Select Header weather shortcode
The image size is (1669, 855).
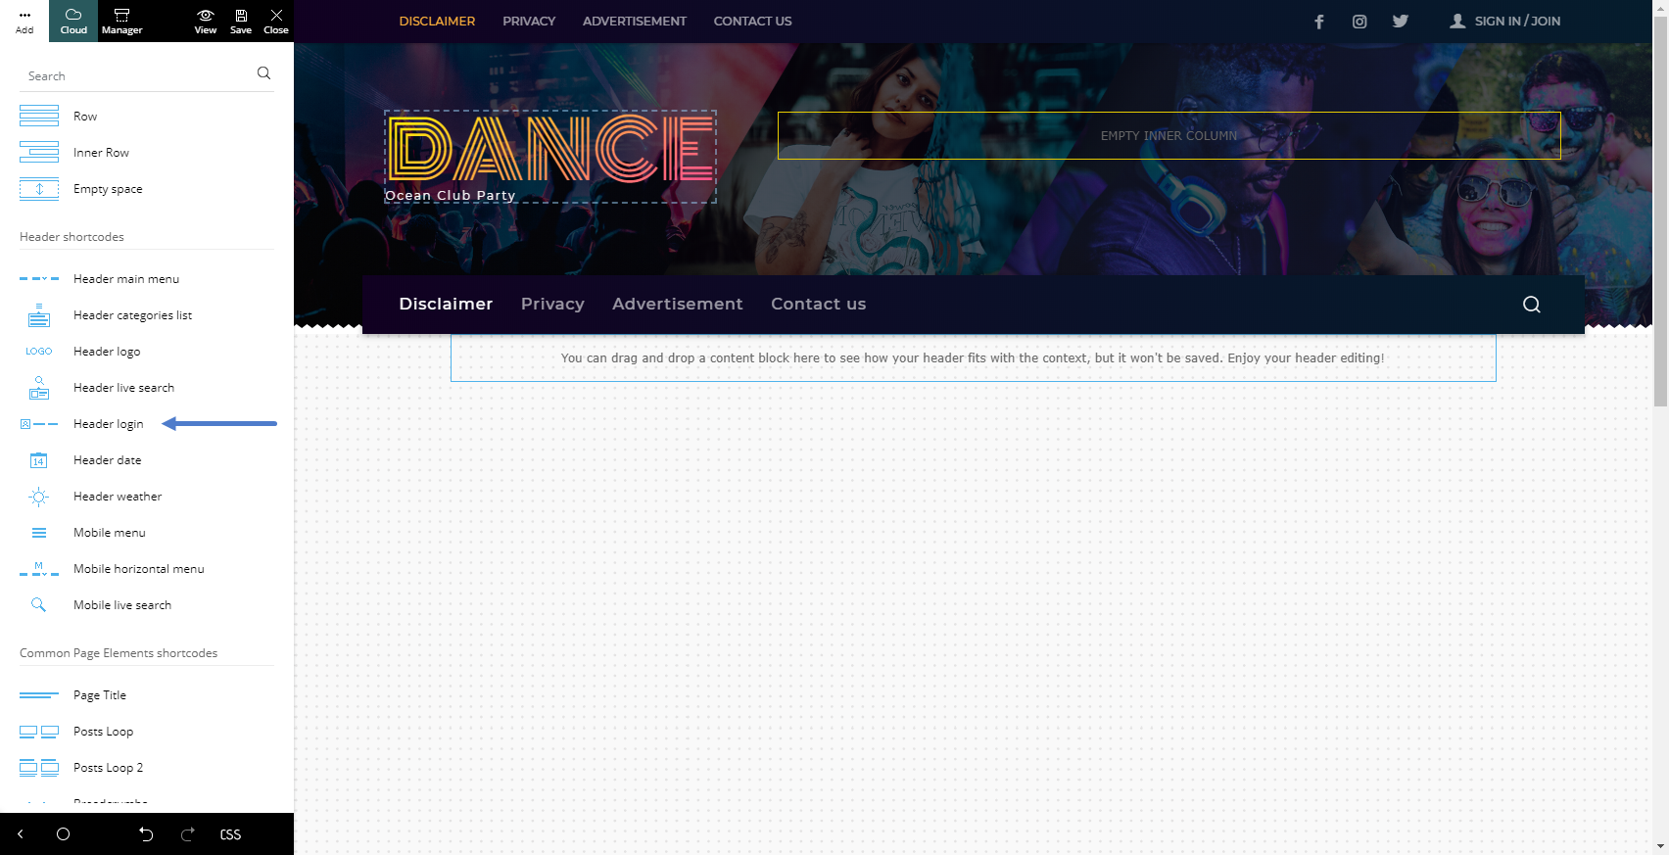(147, 497)
